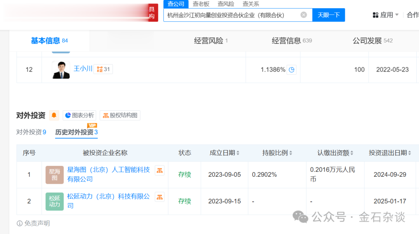Clear the search box with the X icon
The width and height of the screenshot is (419, 234).
[x=303, y=15]
